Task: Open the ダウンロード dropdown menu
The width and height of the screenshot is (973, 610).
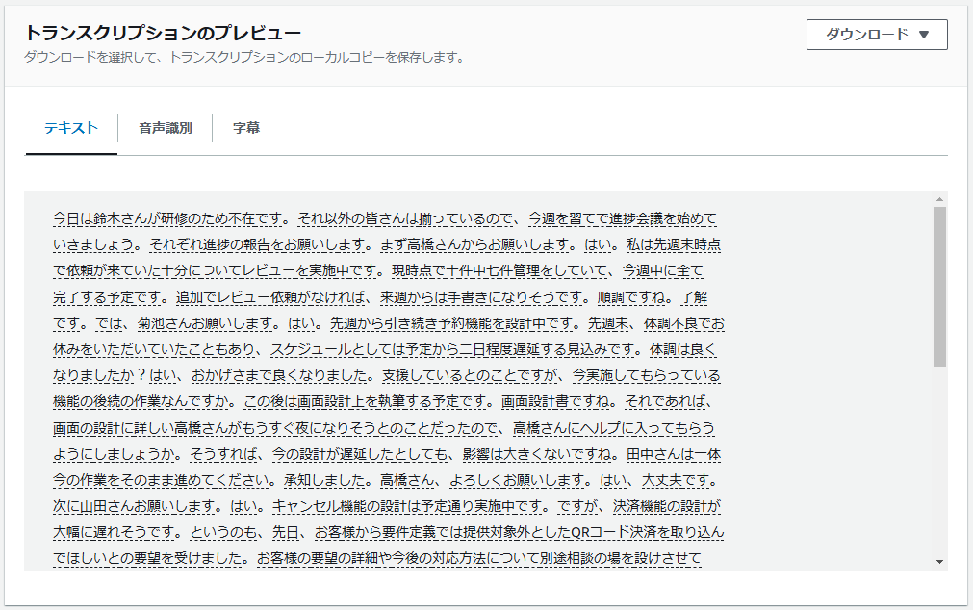Action: pos(877,36)
